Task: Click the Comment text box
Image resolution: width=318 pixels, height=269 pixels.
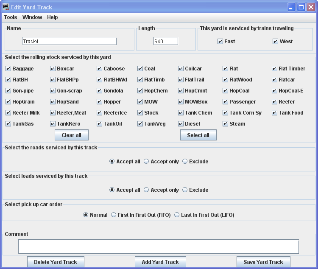Action: 158,247
